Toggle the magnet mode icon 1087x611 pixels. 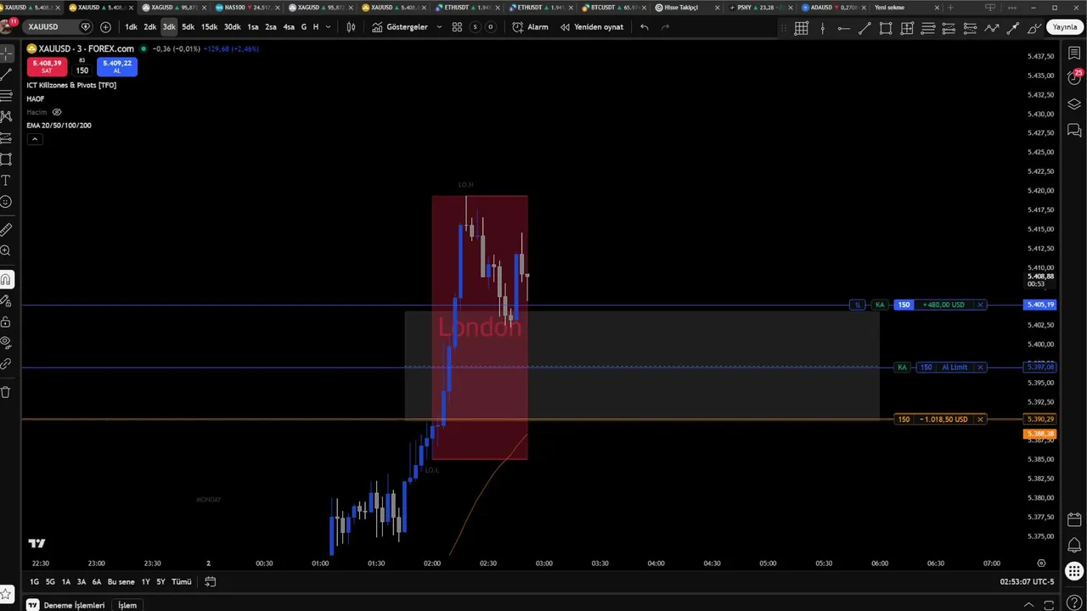click(6, 279)
